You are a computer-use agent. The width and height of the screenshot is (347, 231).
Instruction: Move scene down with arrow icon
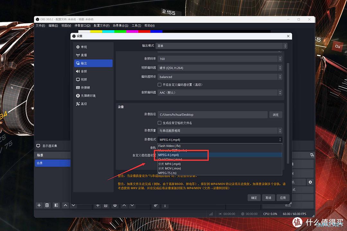[x=74, y=205]
